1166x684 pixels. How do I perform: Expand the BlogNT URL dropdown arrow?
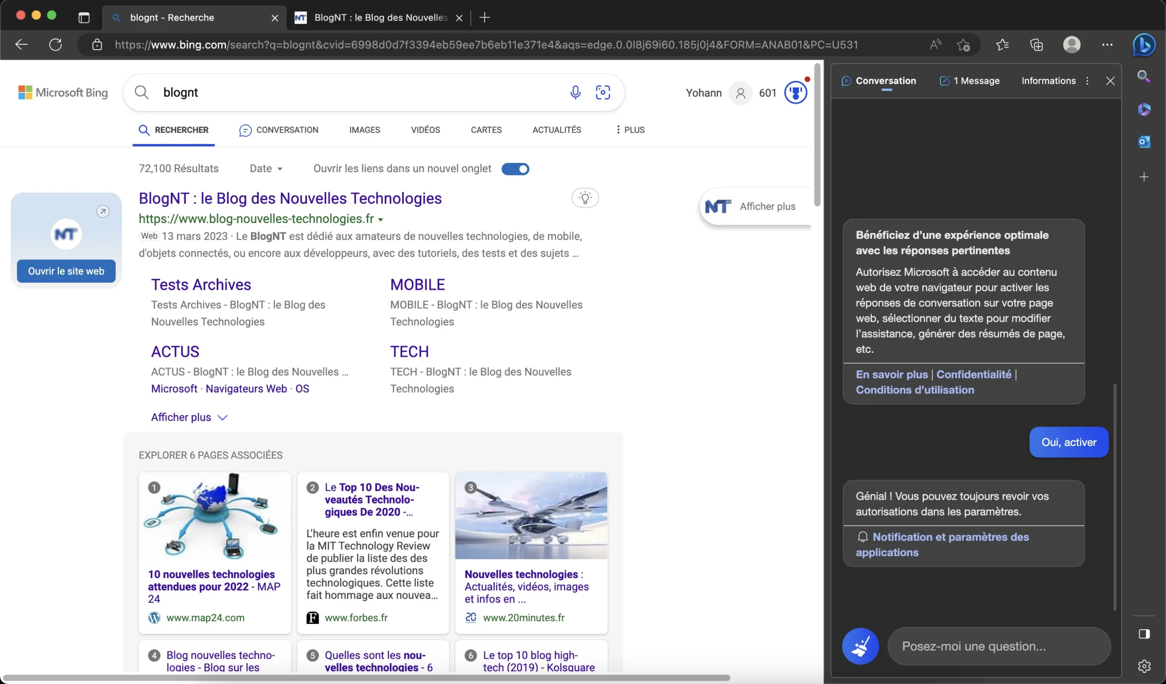(x=380, y=219)
